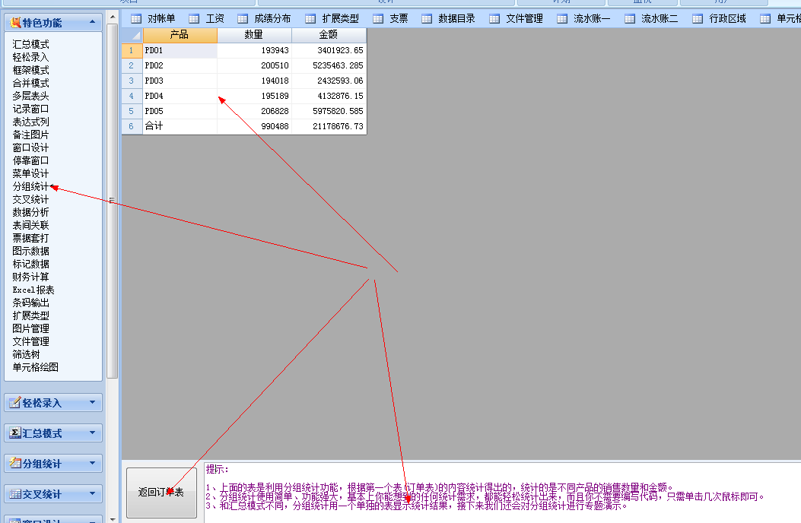The image size is (801, 523).
Task: Click the 轻松录入 panel pencil icon
Action: click(x=15, y=402)
